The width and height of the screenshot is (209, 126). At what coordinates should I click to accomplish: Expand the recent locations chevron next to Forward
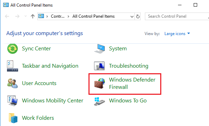(25, 16)
